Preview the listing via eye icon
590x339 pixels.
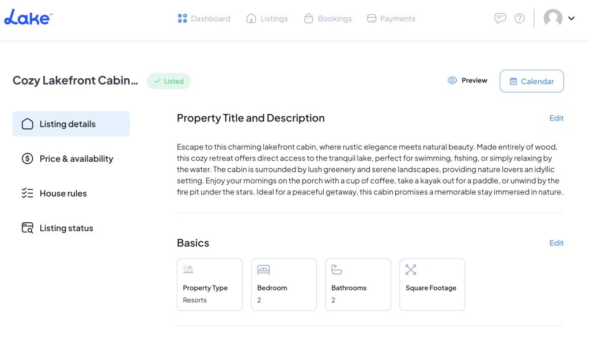click(x=452, y=81)
